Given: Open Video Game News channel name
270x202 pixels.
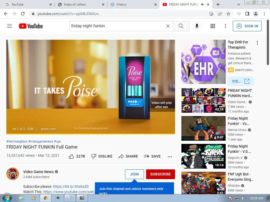Looking at the screenshot, I should (x=38, y=172).
